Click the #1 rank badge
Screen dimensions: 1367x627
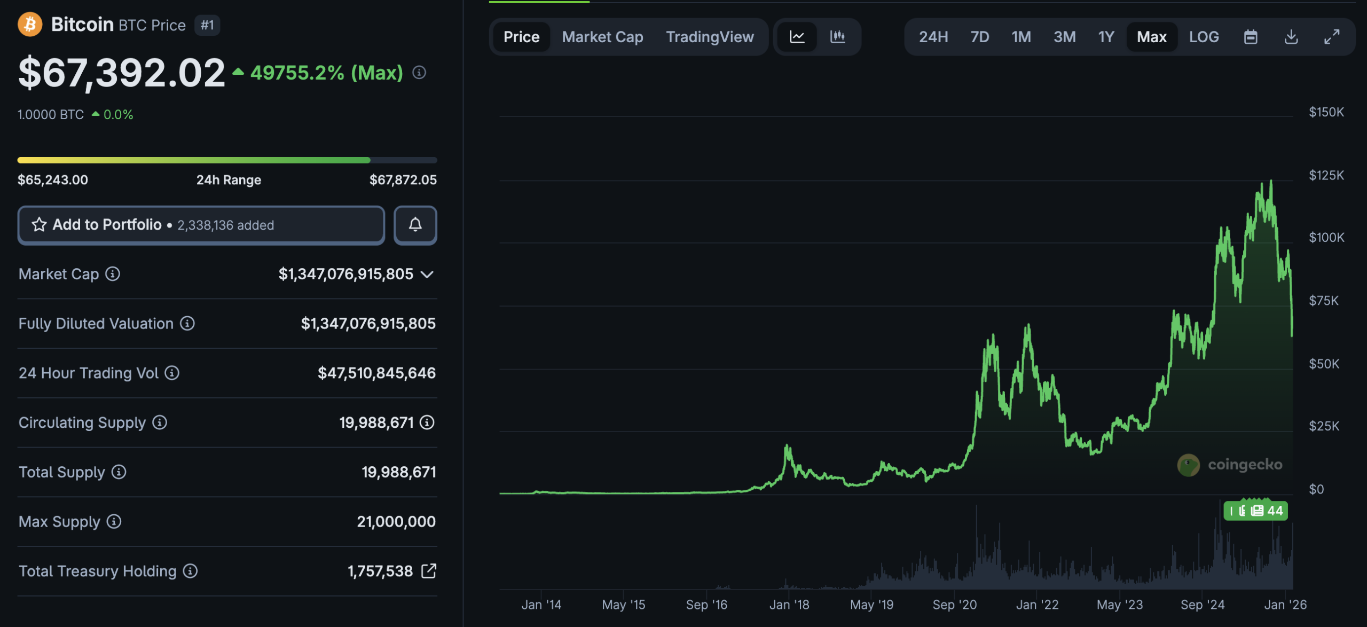click(x=208, y=25)
